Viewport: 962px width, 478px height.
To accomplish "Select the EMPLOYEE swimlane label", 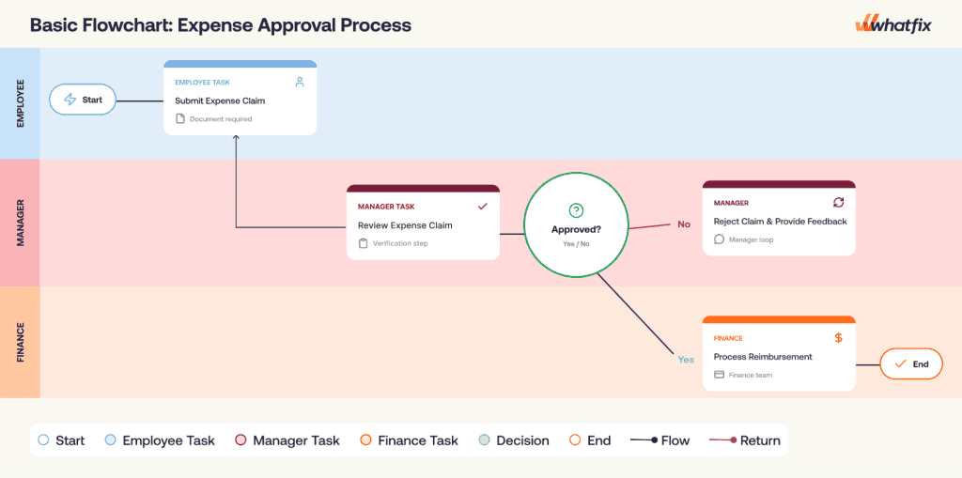I will [20, 103].
